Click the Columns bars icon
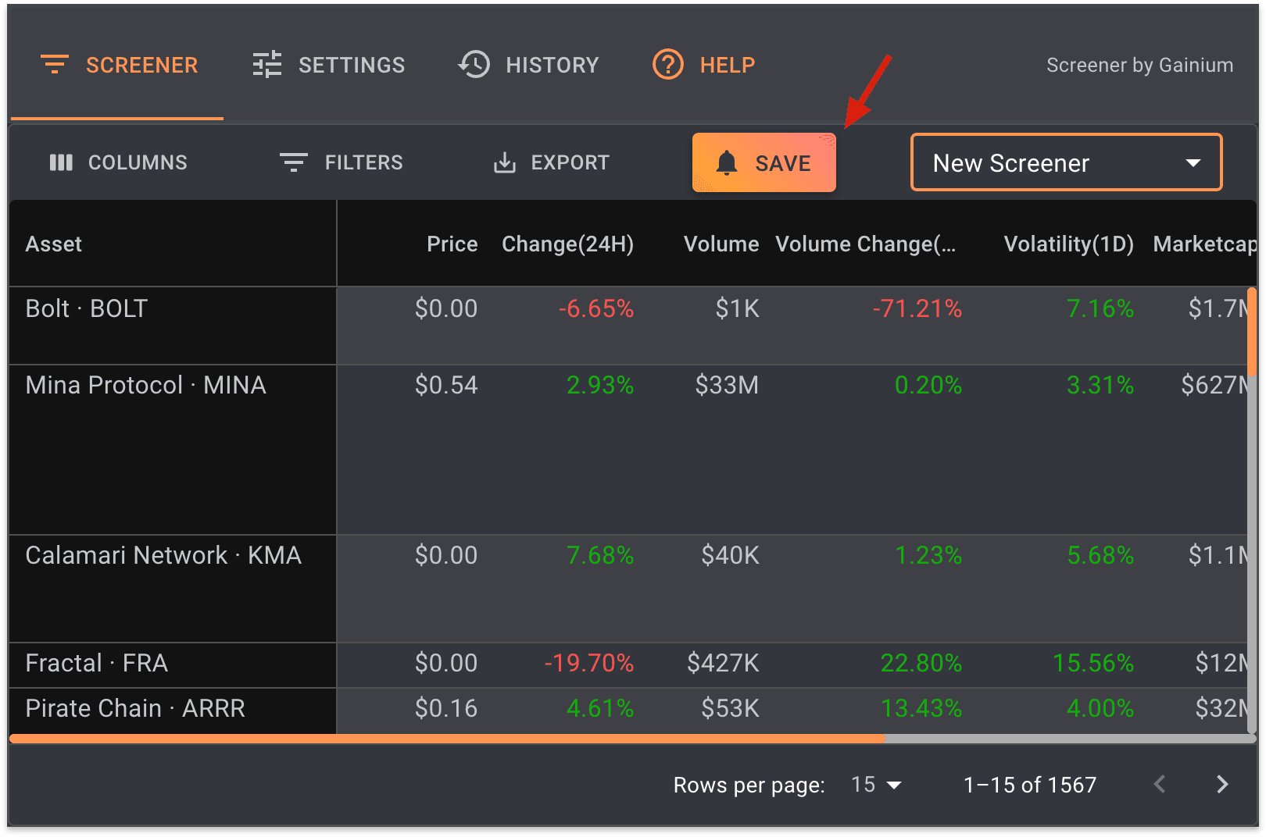Image resolution: width=1266 pixels, height=837 pixels. point(61,162)
